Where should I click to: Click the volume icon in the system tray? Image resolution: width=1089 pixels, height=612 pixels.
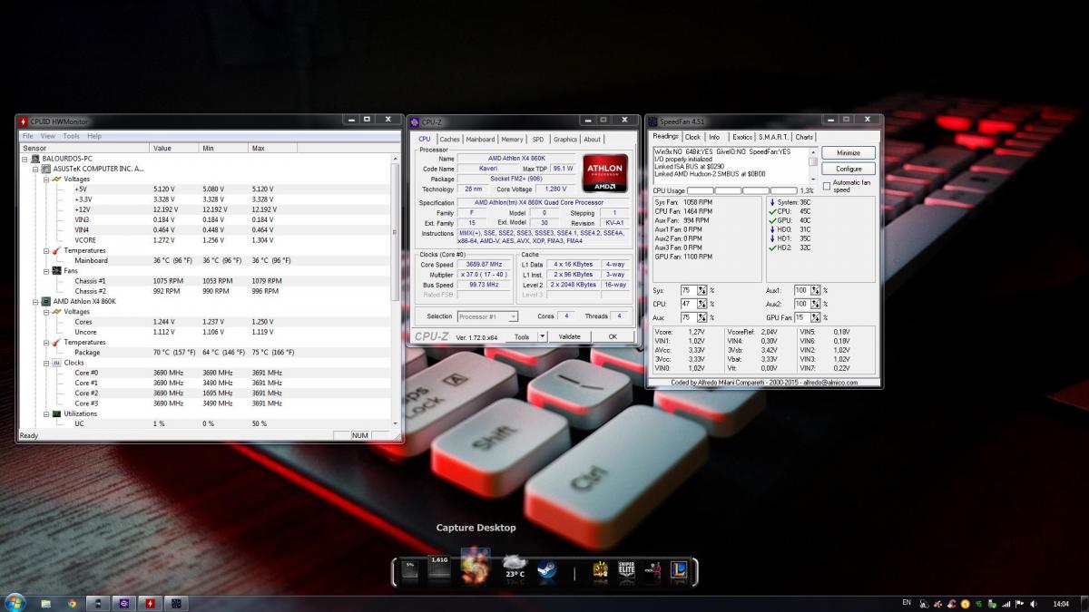coord(1035,603)
